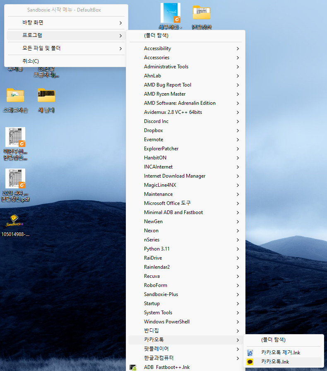Open AMD Bug Report Tool entry
The image size is (327, 371).
[x=186, y=85]
